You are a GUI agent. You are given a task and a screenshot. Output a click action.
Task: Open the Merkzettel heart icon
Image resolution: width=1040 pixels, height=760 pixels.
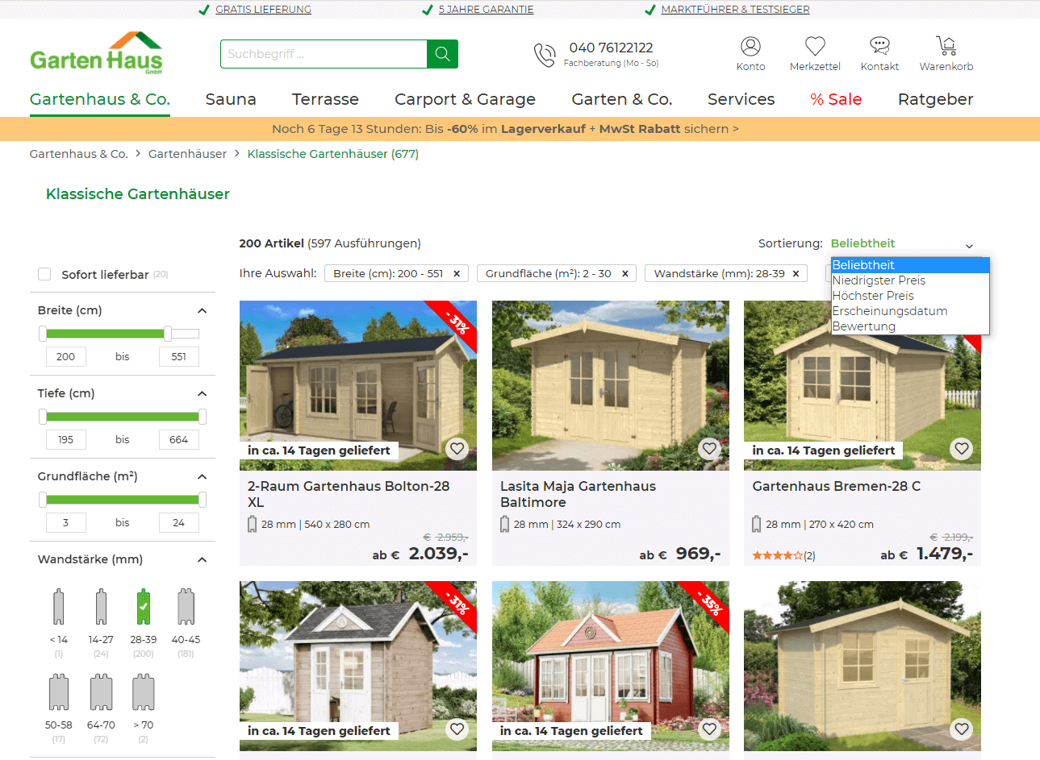pos(815,46)
